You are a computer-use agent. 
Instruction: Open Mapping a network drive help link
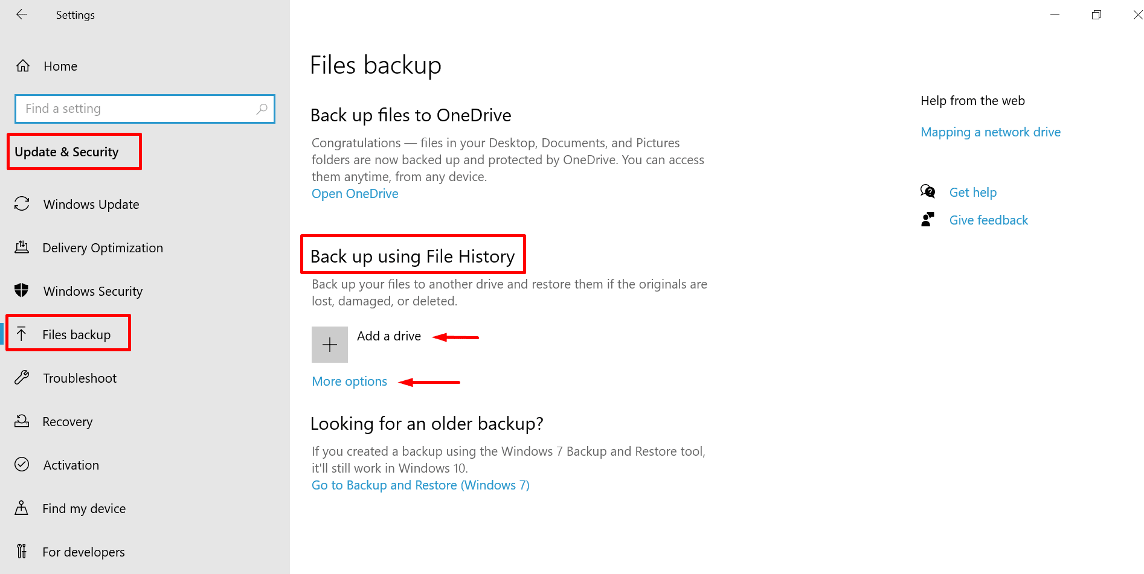pyautogui.click(x=990, y=132)
